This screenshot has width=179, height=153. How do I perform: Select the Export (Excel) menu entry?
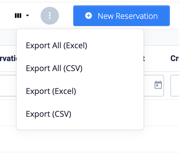(51, 91)
